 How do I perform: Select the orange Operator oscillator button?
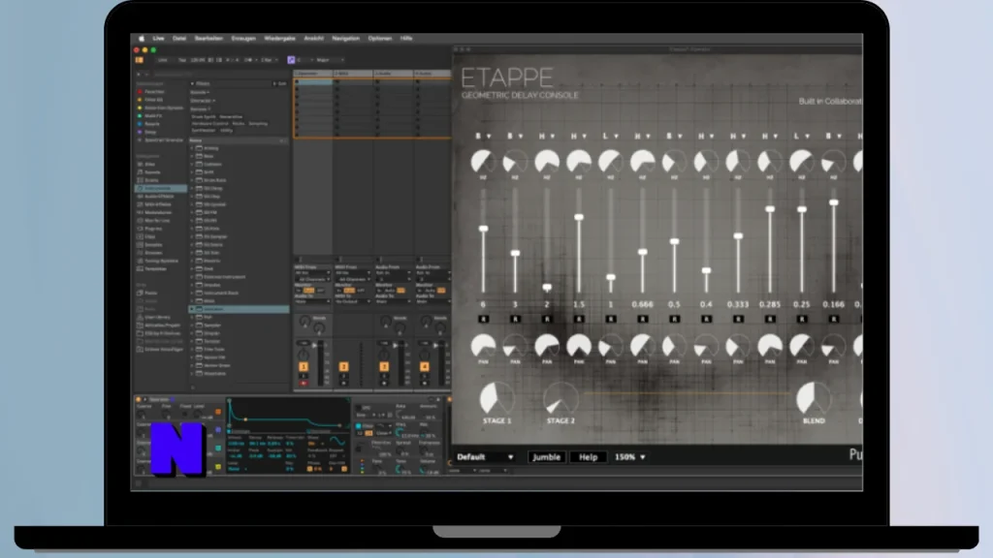pos(218,412)
